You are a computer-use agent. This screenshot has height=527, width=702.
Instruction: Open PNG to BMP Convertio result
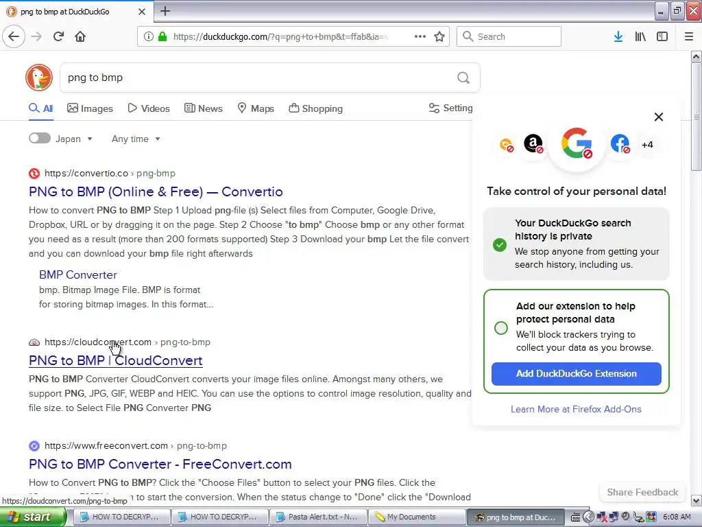(x=156, y=192)
